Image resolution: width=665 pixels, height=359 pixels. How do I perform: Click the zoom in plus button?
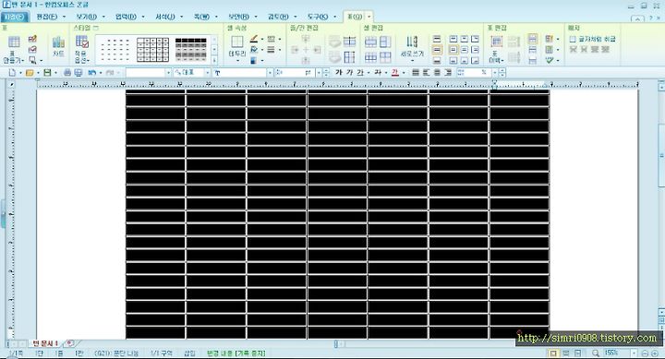pyautogui.click(x=656, y=353)
